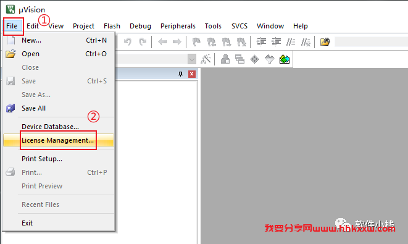Click the Find in Files folder icon
Viewport: 408px width, 244px height.
(325, 41)
